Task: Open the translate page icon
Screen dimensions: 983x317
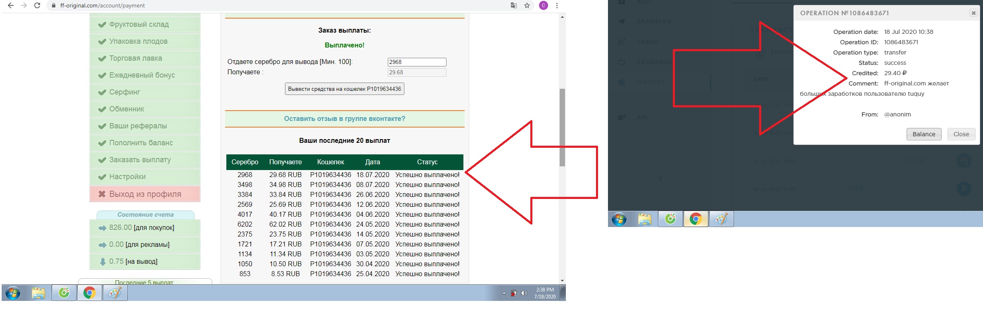Action: (x=513, y=5)
